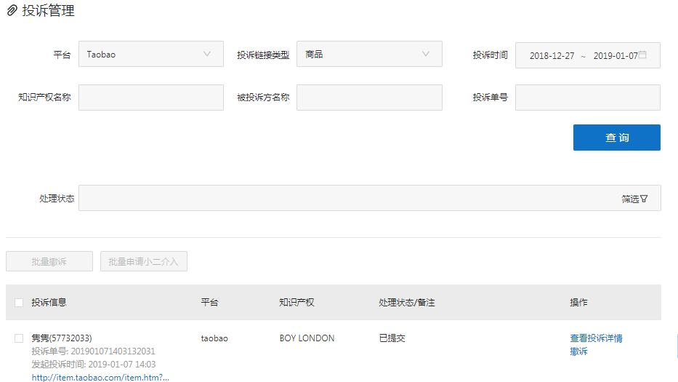This screenshot has width=678, height=382.
Task: Click the 2019-01-07 end date
Action: (616, 56)
